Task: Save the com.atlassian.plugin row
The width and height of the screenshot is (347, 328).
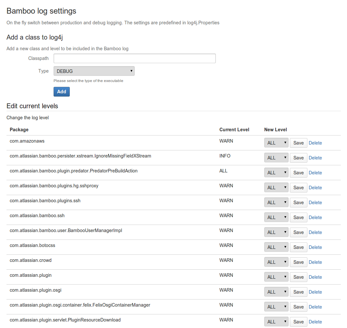Action: pyautogui.click(x=299, y=277)
